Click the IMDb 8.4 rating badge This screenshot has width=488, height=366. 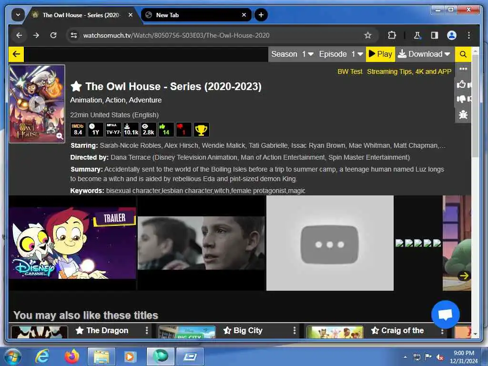(x=78, y=130)
